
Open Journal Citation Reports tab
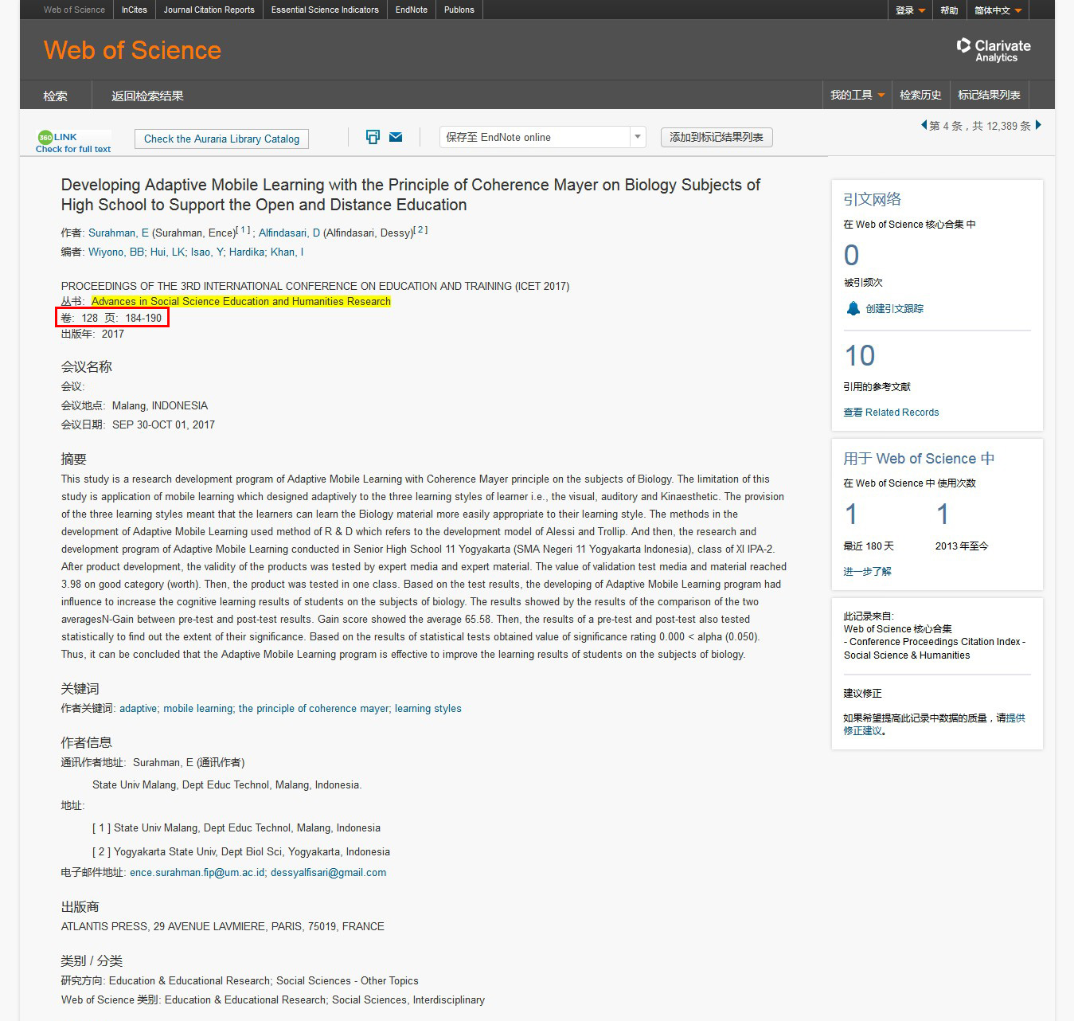[x=209, y=10]
